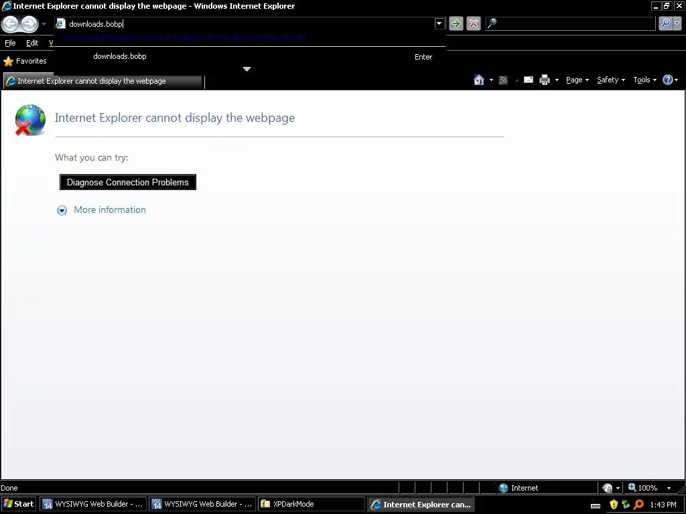Open the Edit menu
The width and height of the screenshot is (686, 514).
pyautogui.click(x=32, y=43)
